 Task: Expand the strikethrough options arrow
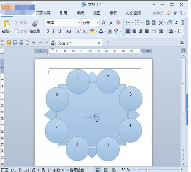coord(73,31)
